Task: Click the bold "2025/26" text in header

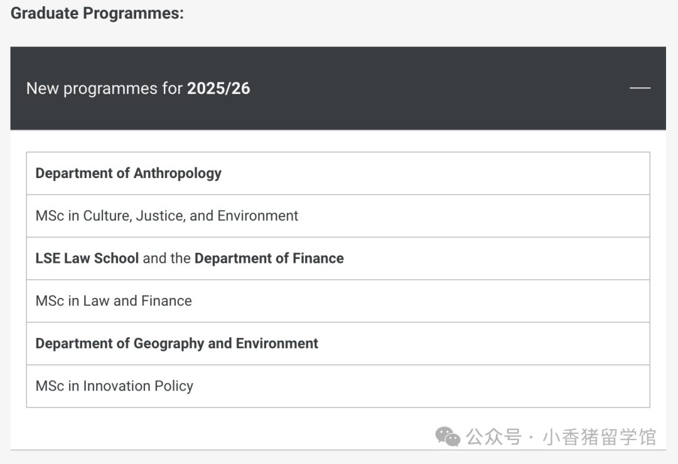Action: click(x=218, y=88)
